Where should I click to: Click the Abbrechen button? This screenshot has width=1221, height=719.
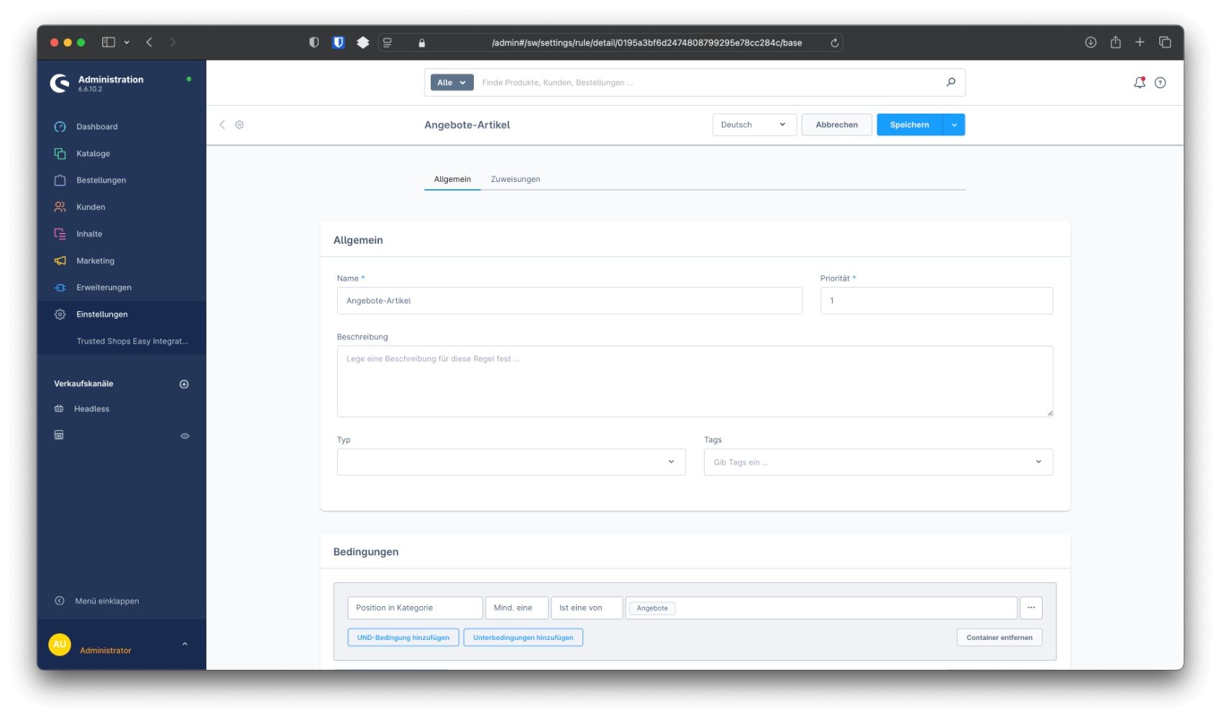(836, 124)
